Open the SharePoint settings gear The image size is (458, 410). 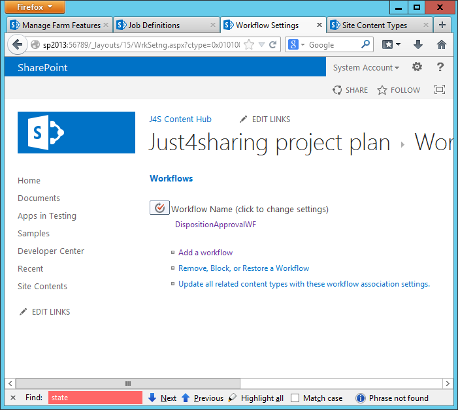[417, 67]
